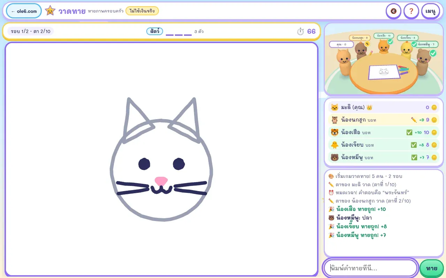446x278 pixels.
Task: Open the help question mark button
Action: coord(411,11)
